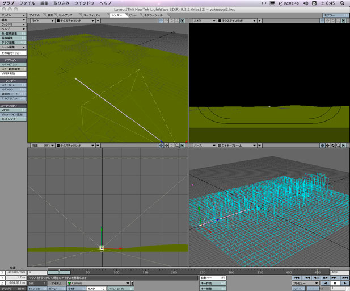This screenshot has width=350, height=291.
Task: Click the timeline frame slider handle
Action: [58, 272]
